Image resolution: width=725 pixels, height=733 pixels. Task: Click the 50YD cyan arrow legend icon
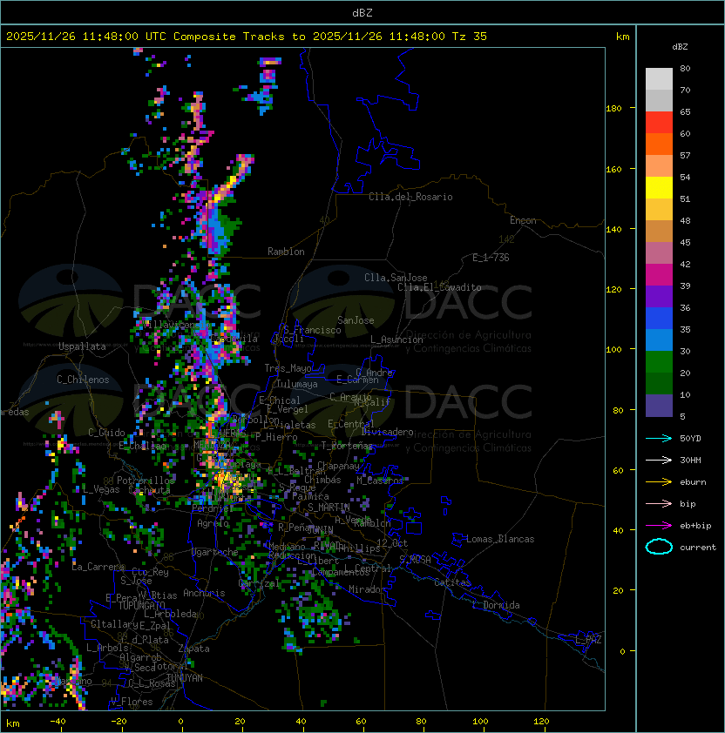click(659, 438)
